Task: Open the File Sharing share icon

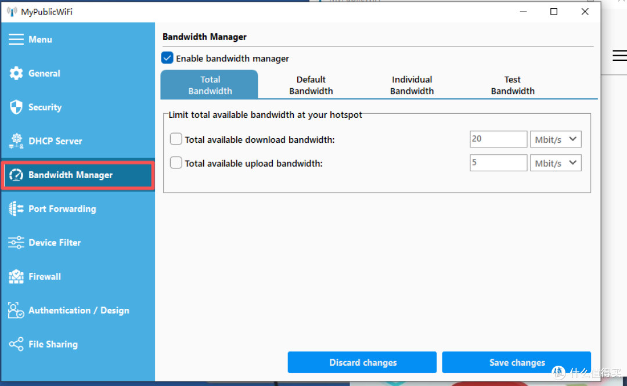Action: pos(16,344)
